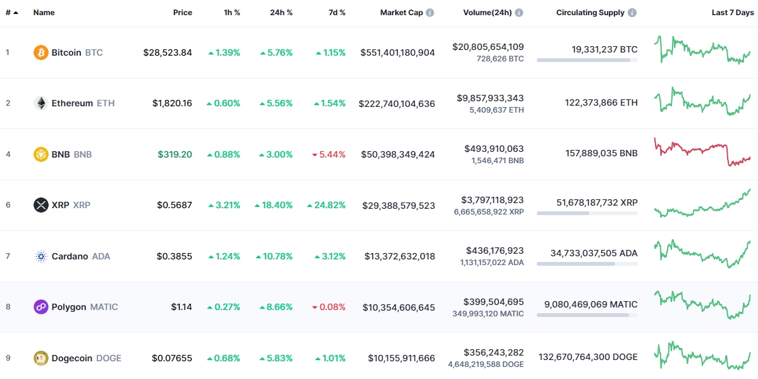The width and height of the screenshot is (758, 379).
Task: Sort by Circulating Supply header
Action: tap(590, 13)
